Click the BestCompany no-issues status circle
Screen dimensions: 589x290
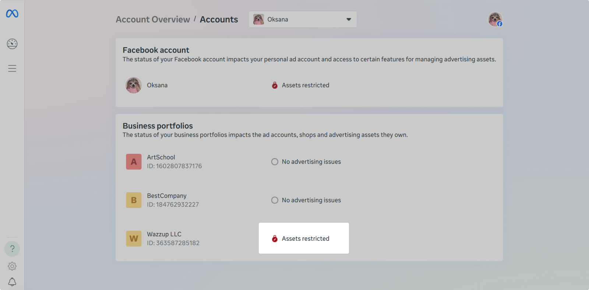[x=275, y=200]
